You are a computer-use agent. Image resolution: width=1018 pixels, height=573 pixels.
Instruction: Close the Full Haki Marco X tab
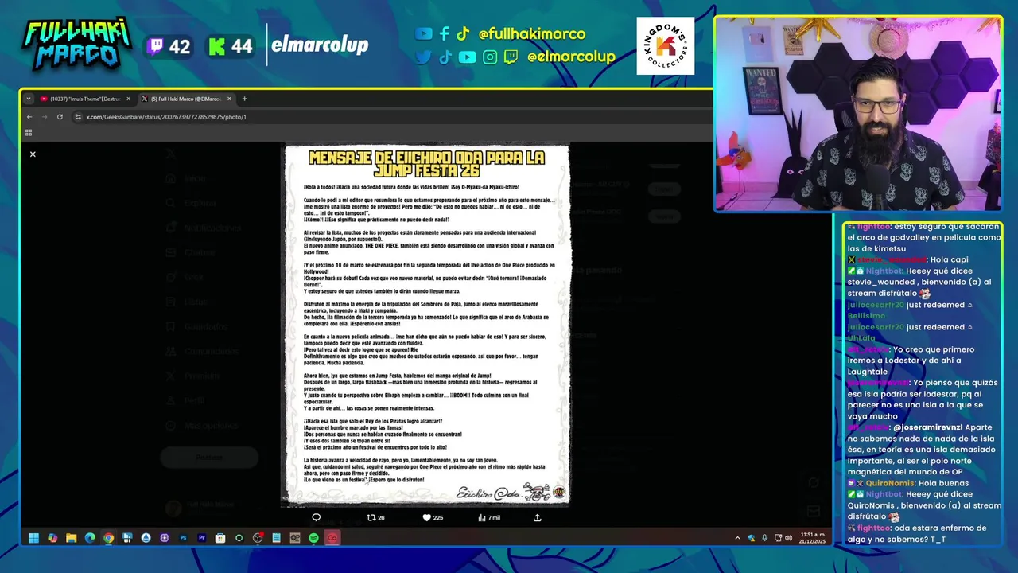pos(229,99)
